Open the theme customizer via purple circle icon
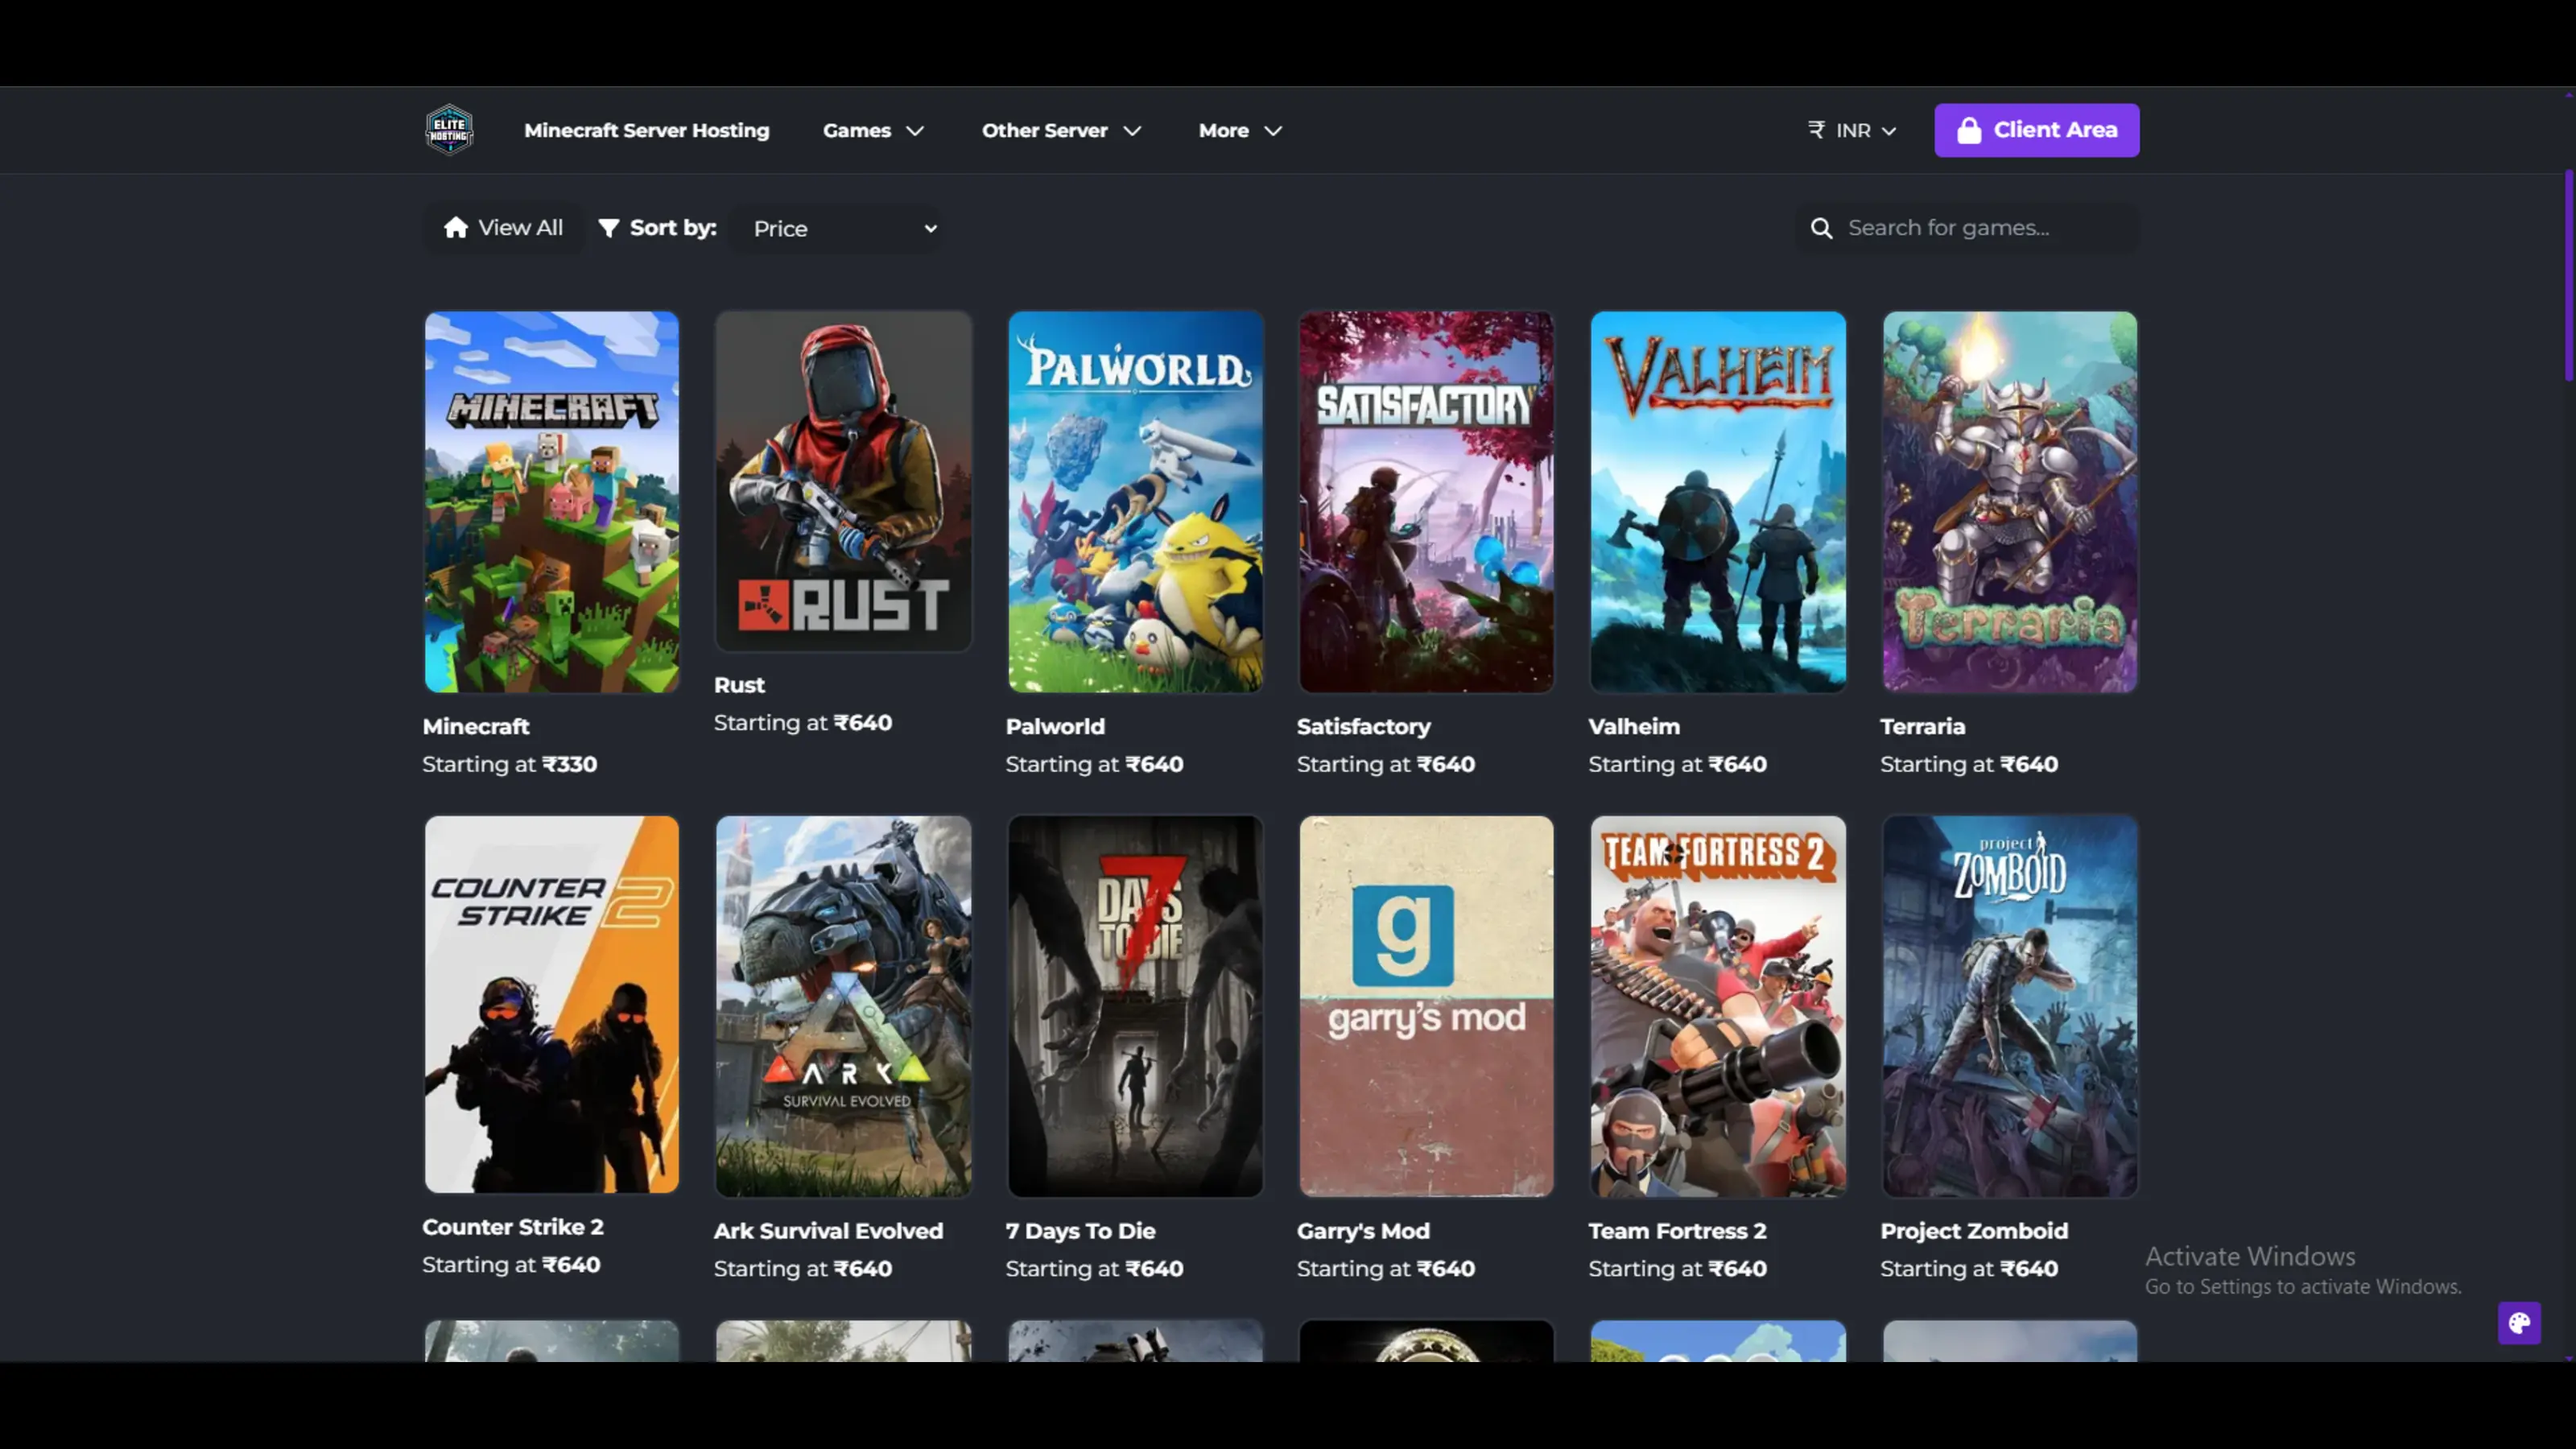 point(2520,1323)
